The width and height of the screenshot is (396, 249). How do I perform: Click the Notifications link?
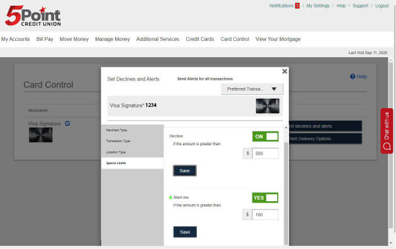tap(282, 6)
